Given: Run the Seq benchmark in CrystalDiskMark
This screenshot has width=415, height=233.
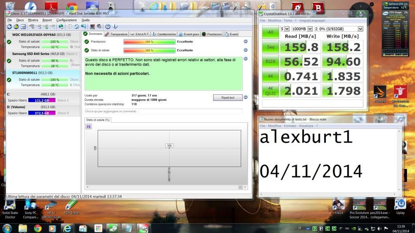Looking at the screenshot, I should (270, 47).
